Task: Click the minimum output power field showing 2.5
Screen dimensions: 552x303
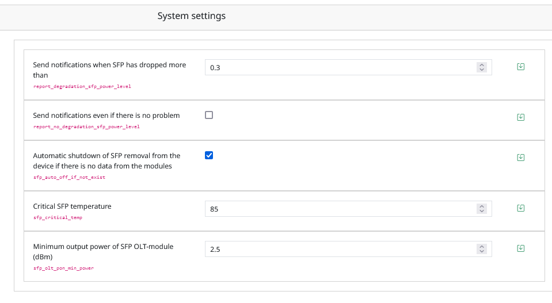Action: [x=348, y=249]
